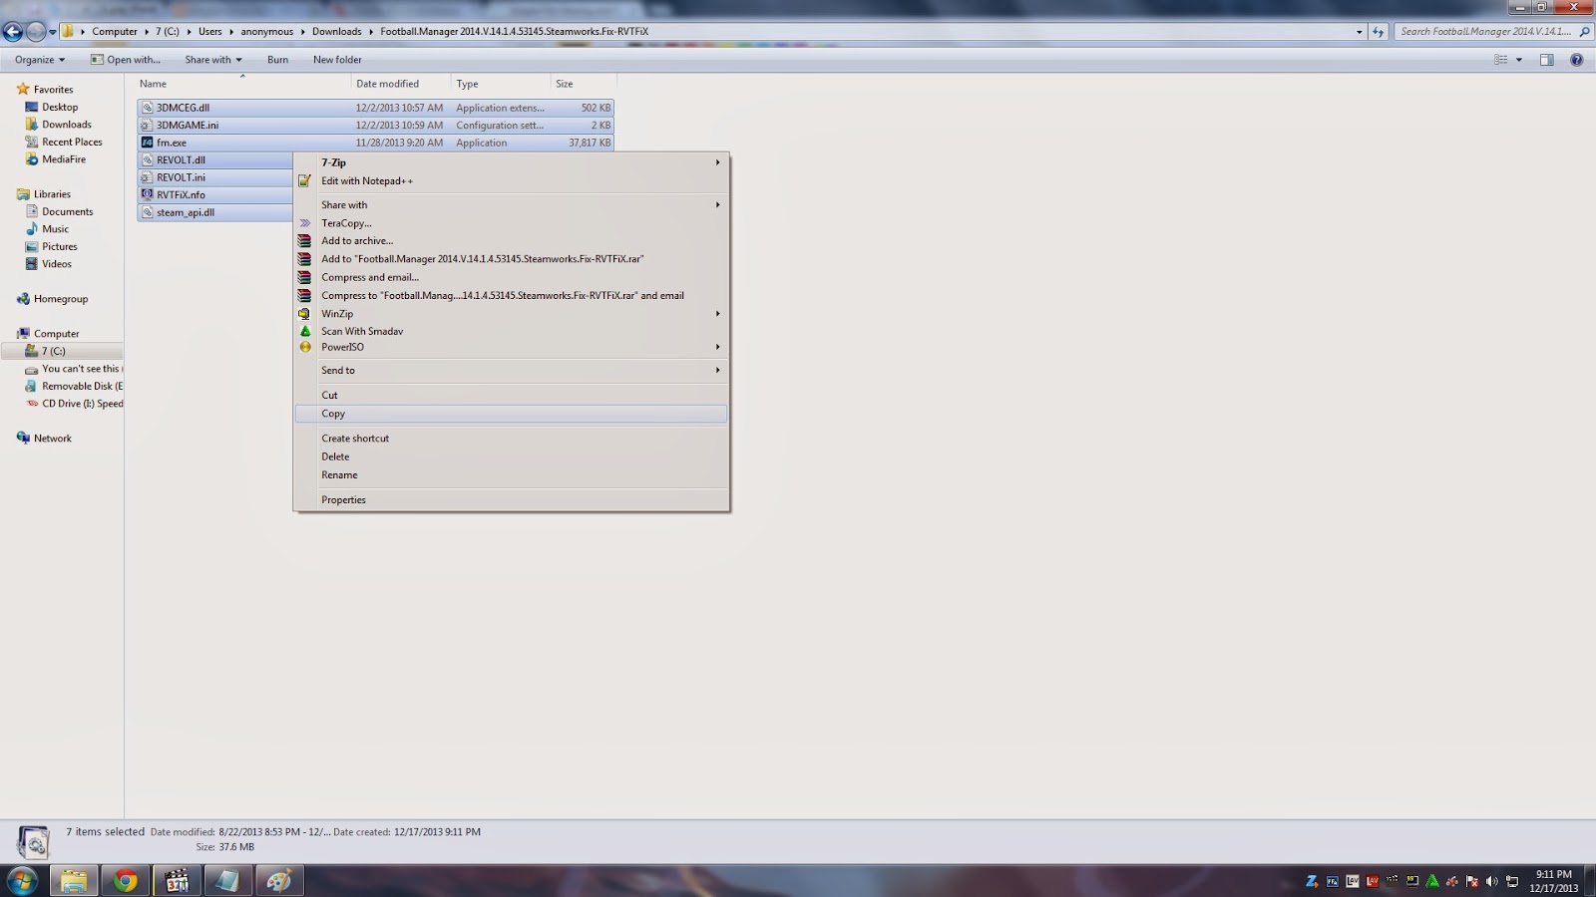
Task: Click the Search Football Manager input field
Action: coord(1486,32)
